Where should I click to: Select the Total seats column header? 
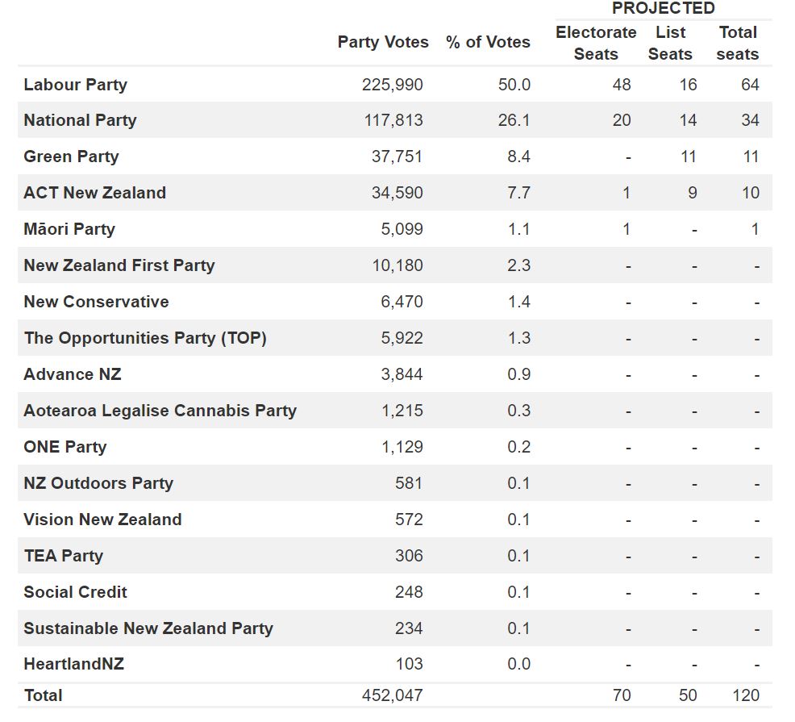(738, 43)
